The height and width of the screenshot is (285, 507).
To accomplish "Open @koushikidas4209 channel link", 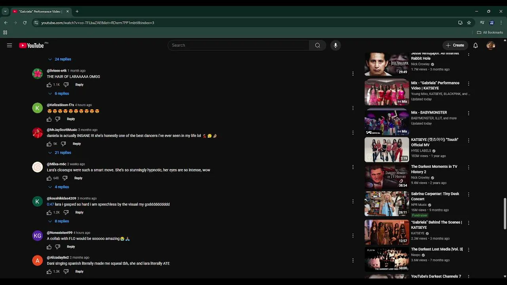I will [x=61, y=199].
